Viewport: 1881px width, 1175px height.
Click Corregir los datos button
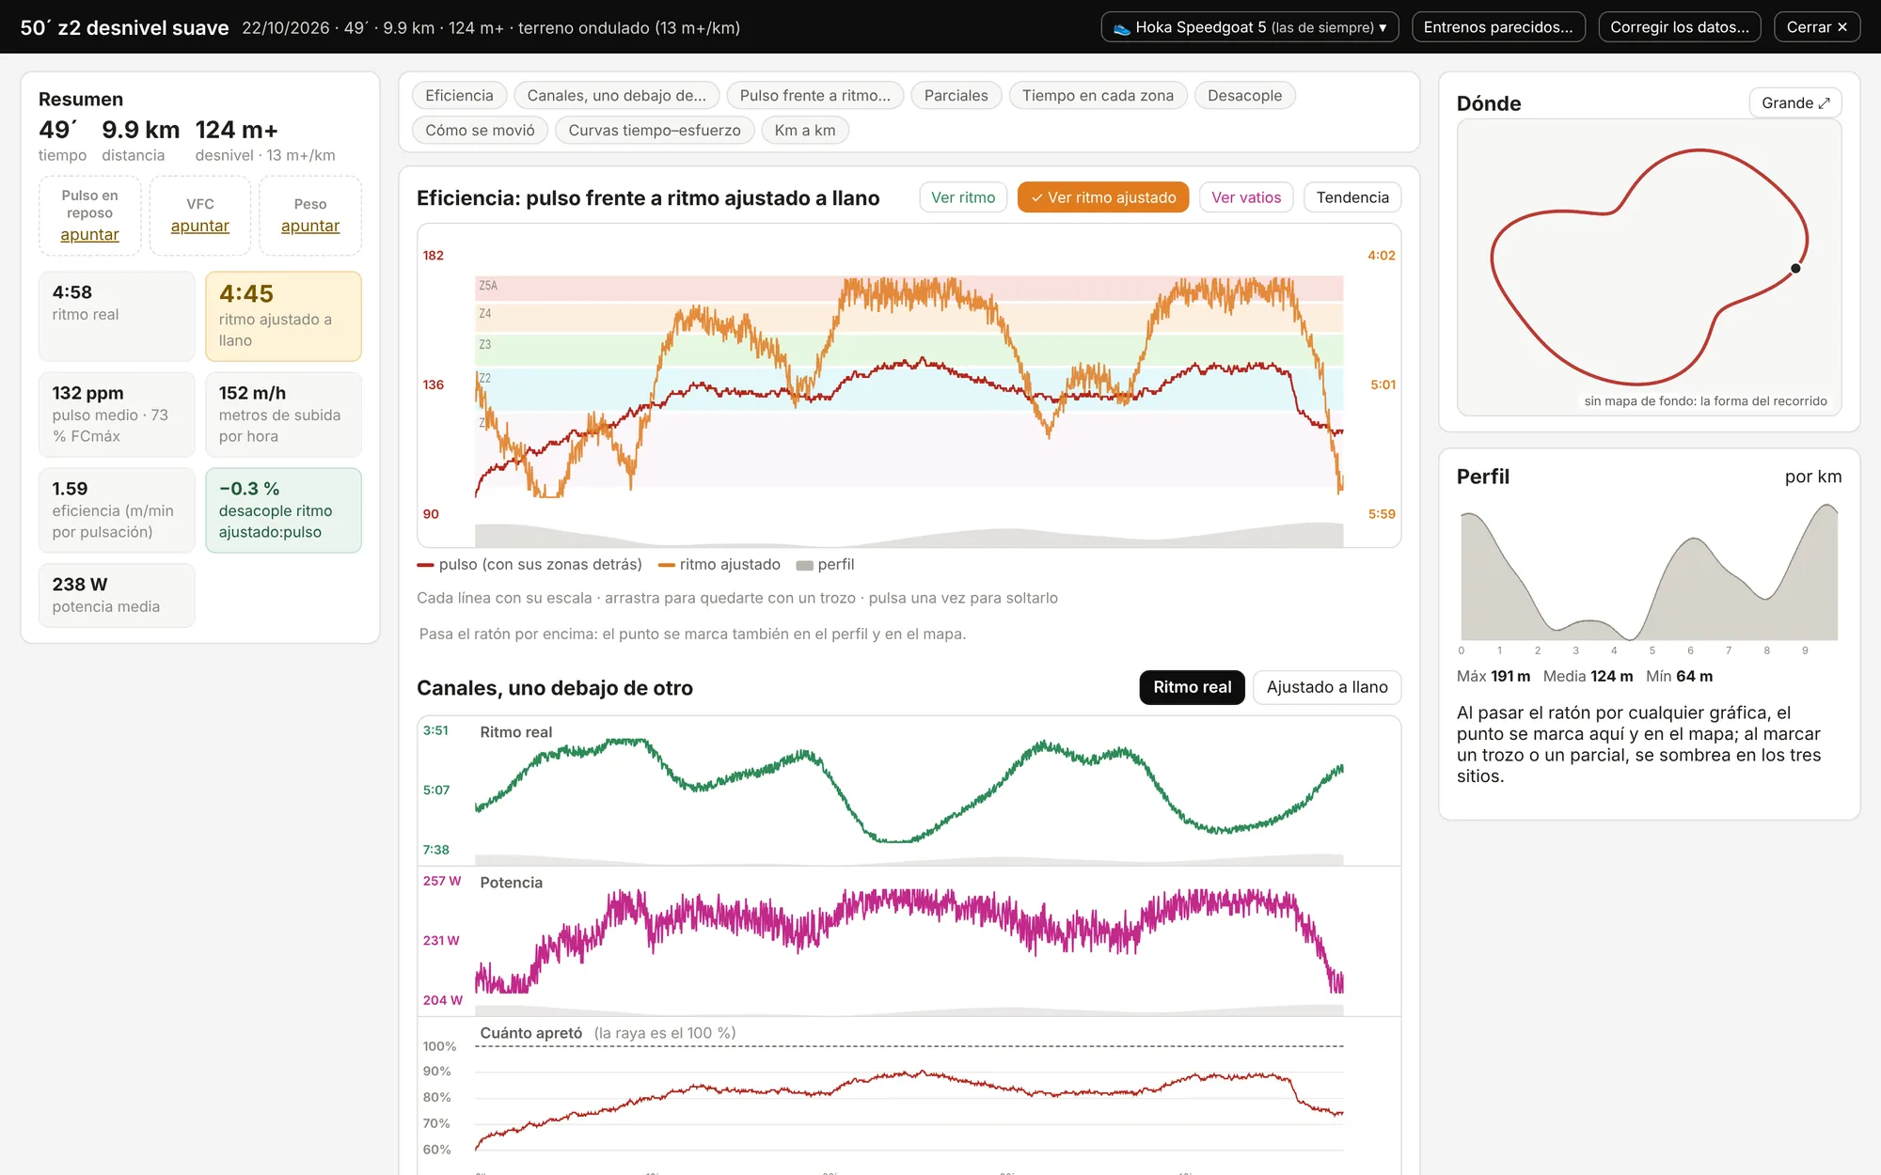(x=1680, y=27)
